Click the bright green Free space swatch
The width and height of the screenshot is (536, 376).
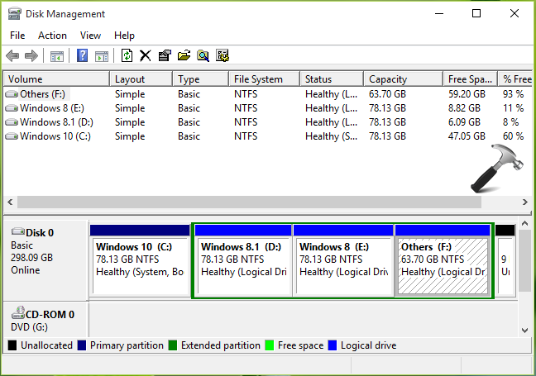tap(270, 345)
